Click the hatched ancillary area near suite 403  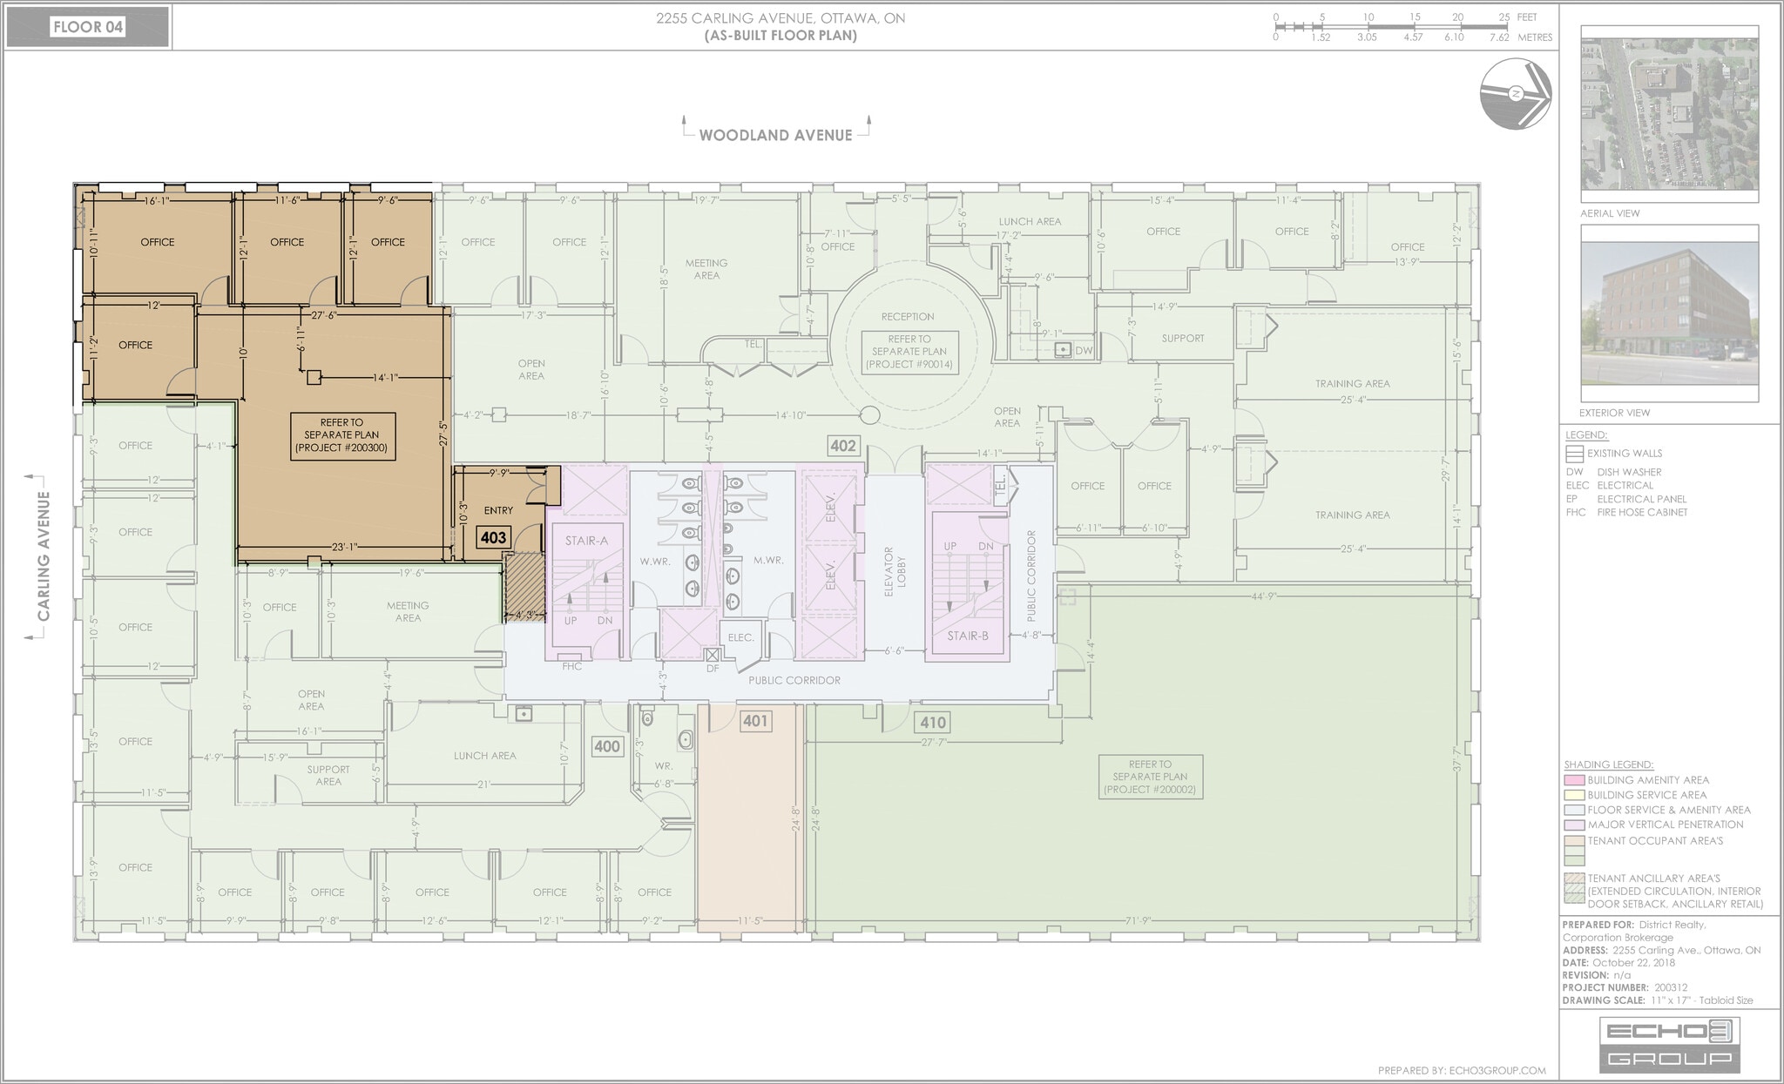pos(525,586)
